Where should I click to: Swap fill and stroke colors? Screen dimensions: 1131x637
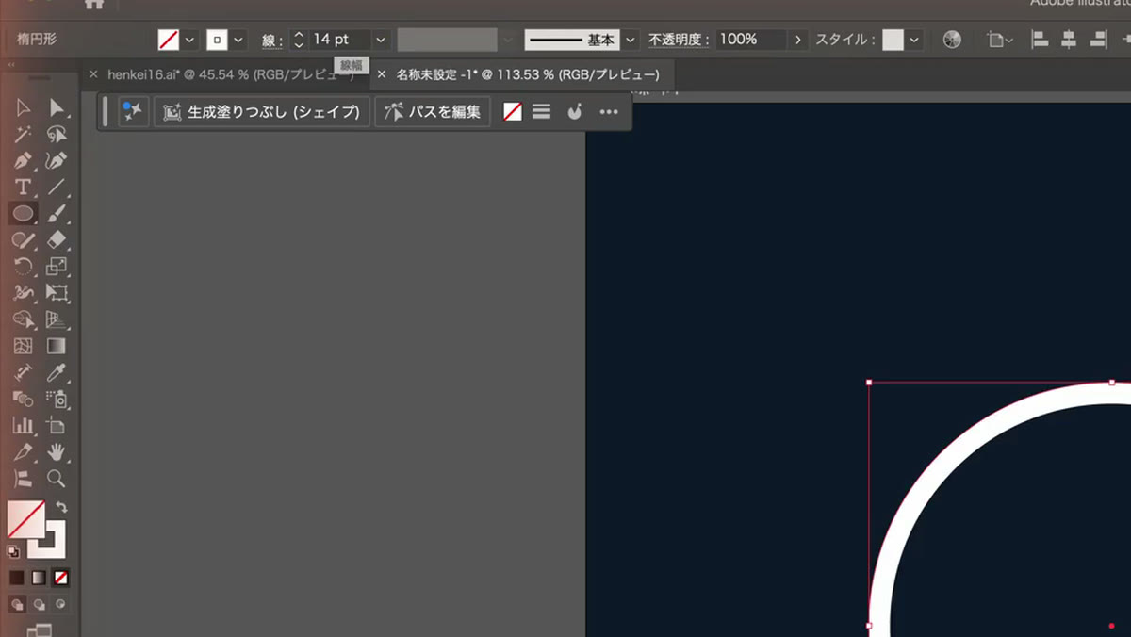pyautogui.click(x=62, y=507)
